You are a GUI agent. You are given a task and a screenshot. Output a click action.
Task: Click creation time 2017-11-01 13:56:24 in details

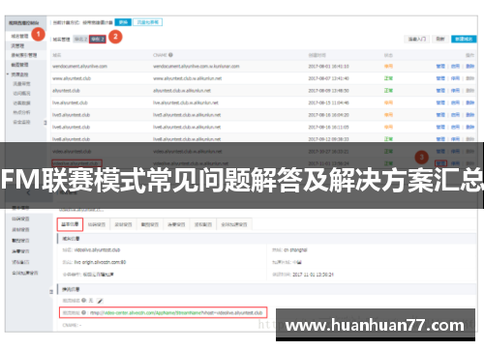(313, 275)
